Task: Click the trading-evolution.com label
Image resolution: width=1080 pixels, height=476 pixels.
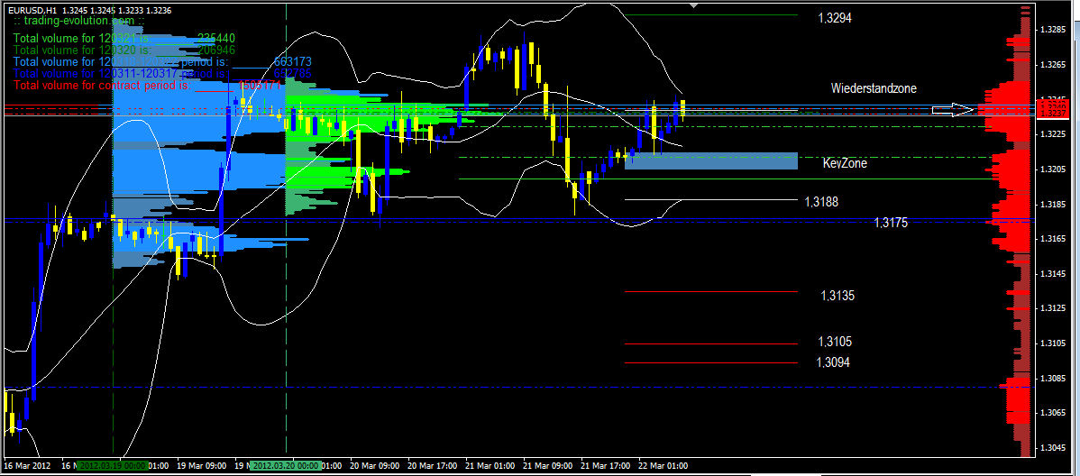Action: 78,22
